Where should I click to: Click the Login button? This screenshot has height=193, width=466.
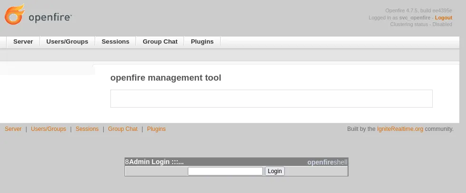[275, 171]
